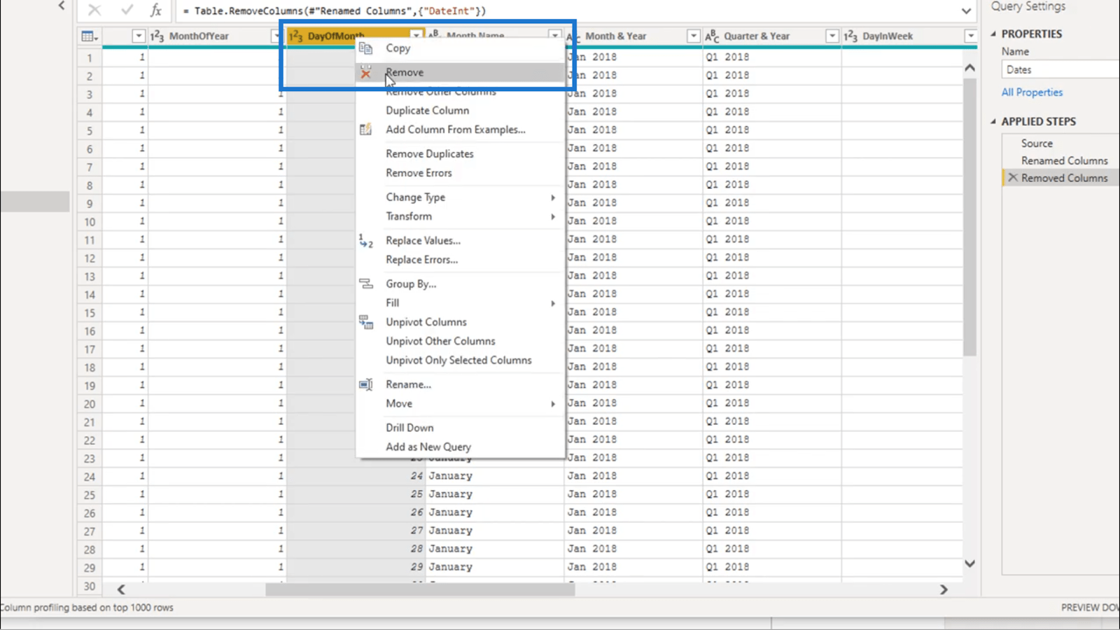Viewport: 1120px width, 630px height.
Task: Select Unpivot Only Selected Columns entry
Action: 461,360
